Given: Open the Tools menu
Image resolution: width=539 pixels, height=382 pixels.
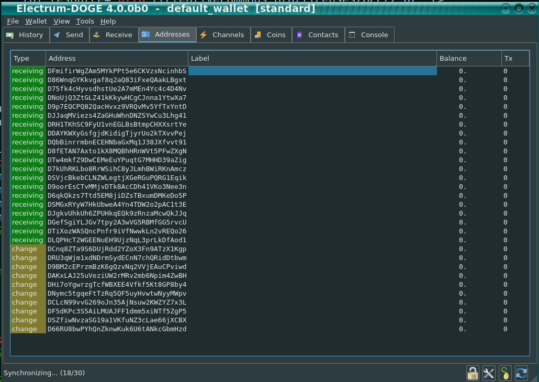Looking at the screenshot, I should [x=85, y=21].
